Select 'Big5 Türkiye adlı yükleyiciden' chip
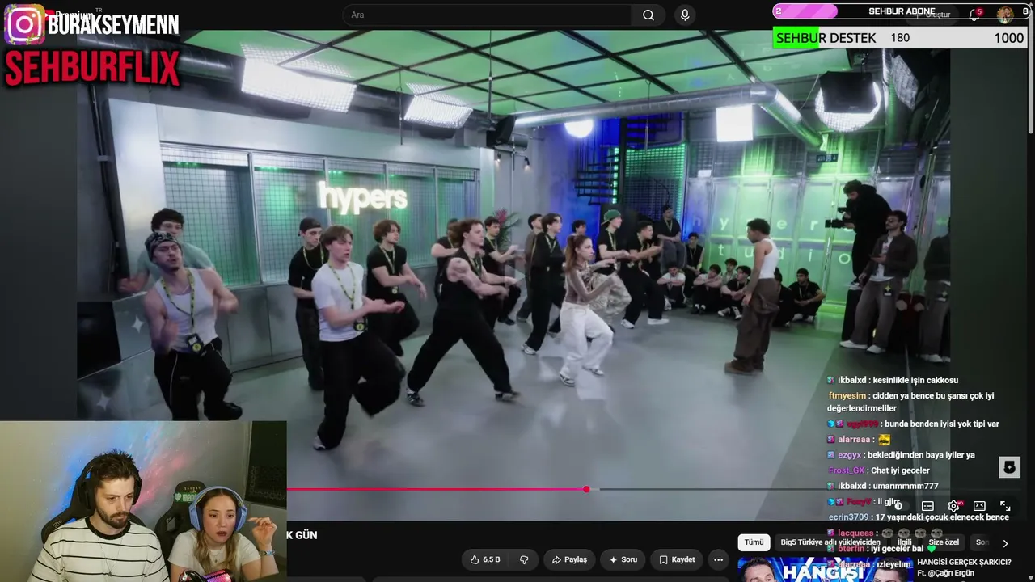Image resolution: width=1035 pixels, height=582 pixels. click(x=830, y=542)
